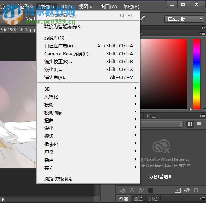Choose 镜头校正(R)... from menu
206x203 pixels.
pyautogui.click(x=88, y=62)
